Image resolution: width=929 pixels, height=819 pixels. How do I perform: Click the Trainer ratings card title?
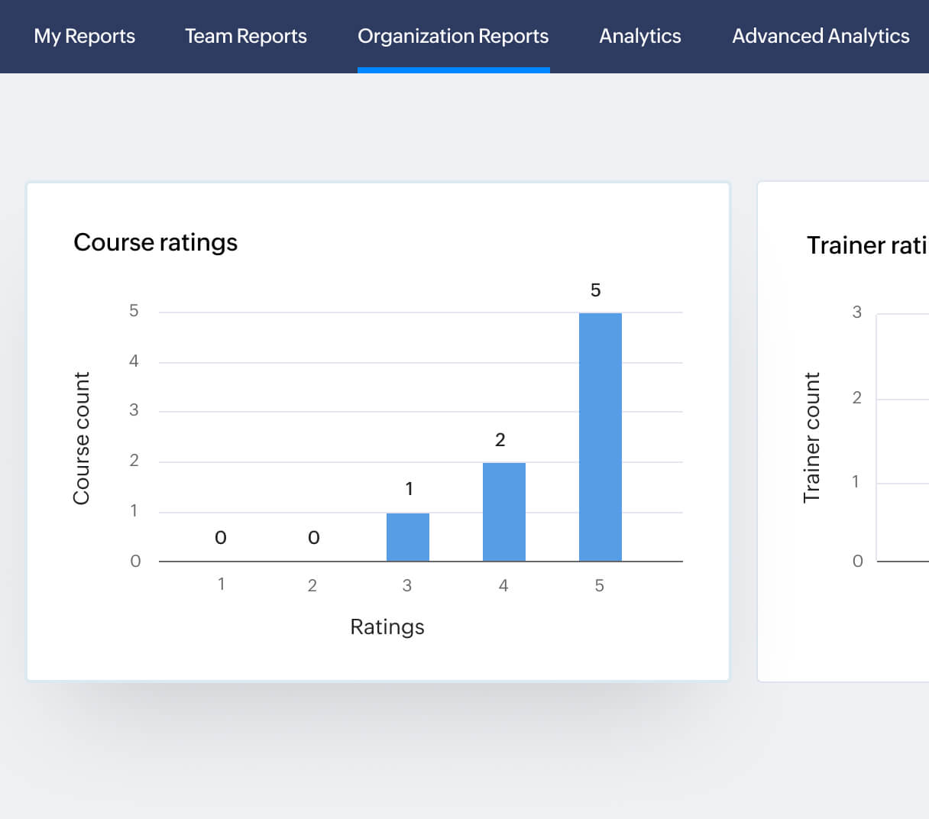(x=867, y=245)
